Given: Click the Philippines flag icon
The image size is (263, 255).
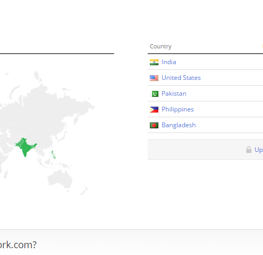Looking at the screenshot, I should (154, 109).
